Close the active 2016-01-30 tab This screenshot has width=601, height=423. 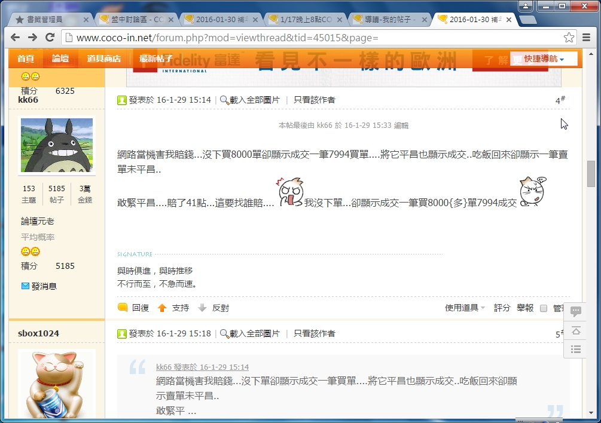click(509, 20)
